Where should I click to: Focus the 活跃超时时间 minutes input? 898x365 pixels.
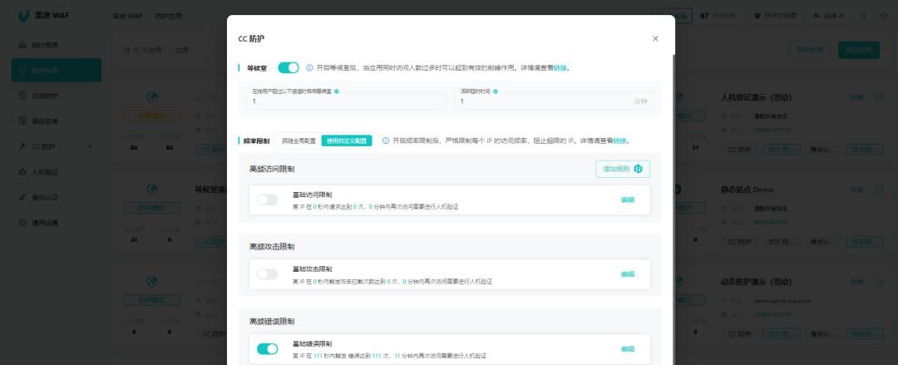(x=555, y=101)
